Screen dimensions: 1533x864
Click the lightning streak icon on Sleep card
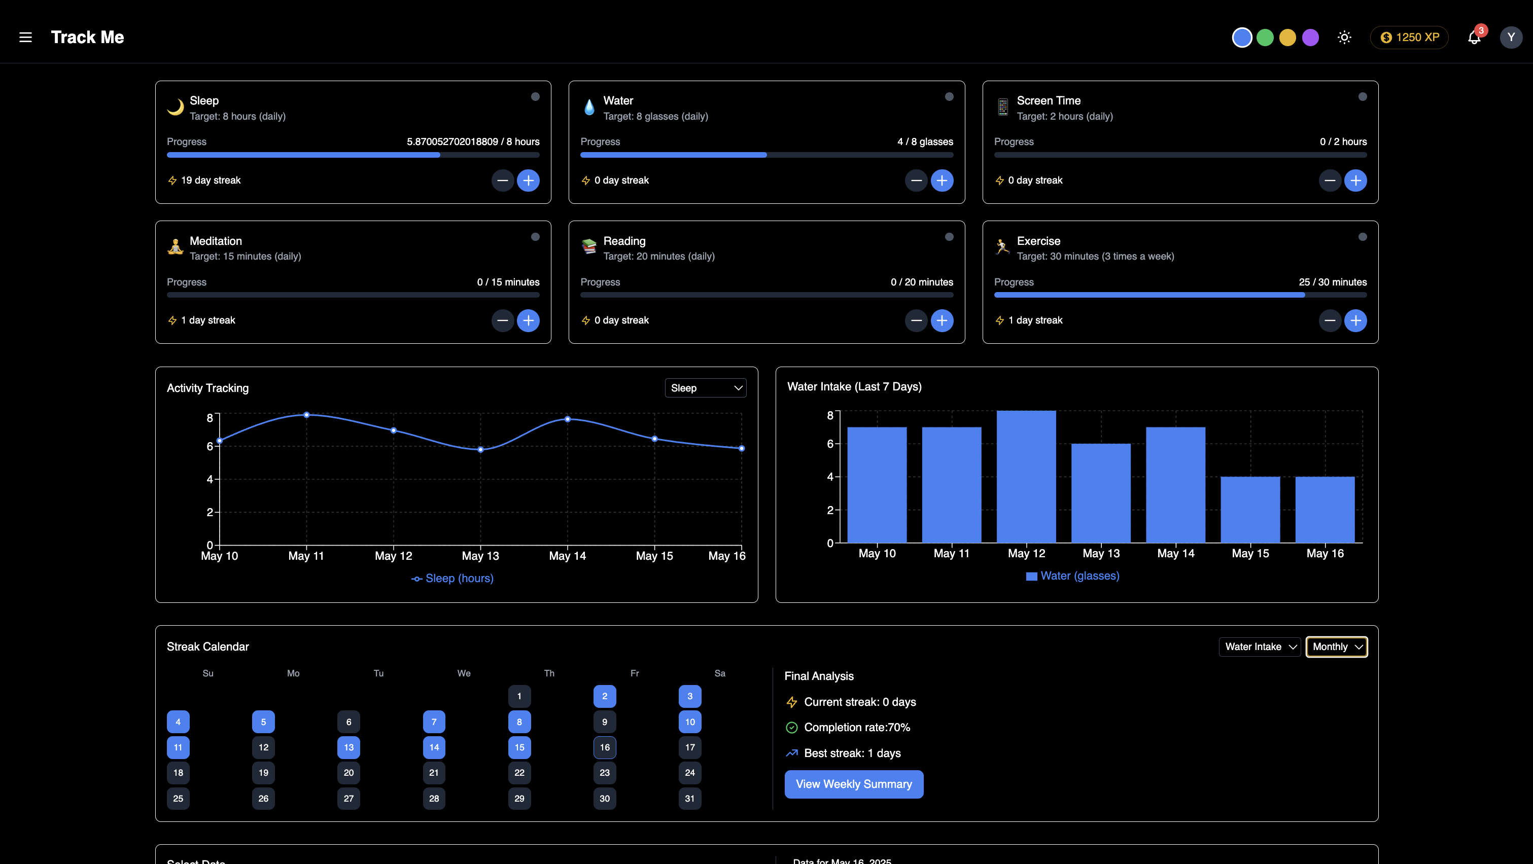171,180
